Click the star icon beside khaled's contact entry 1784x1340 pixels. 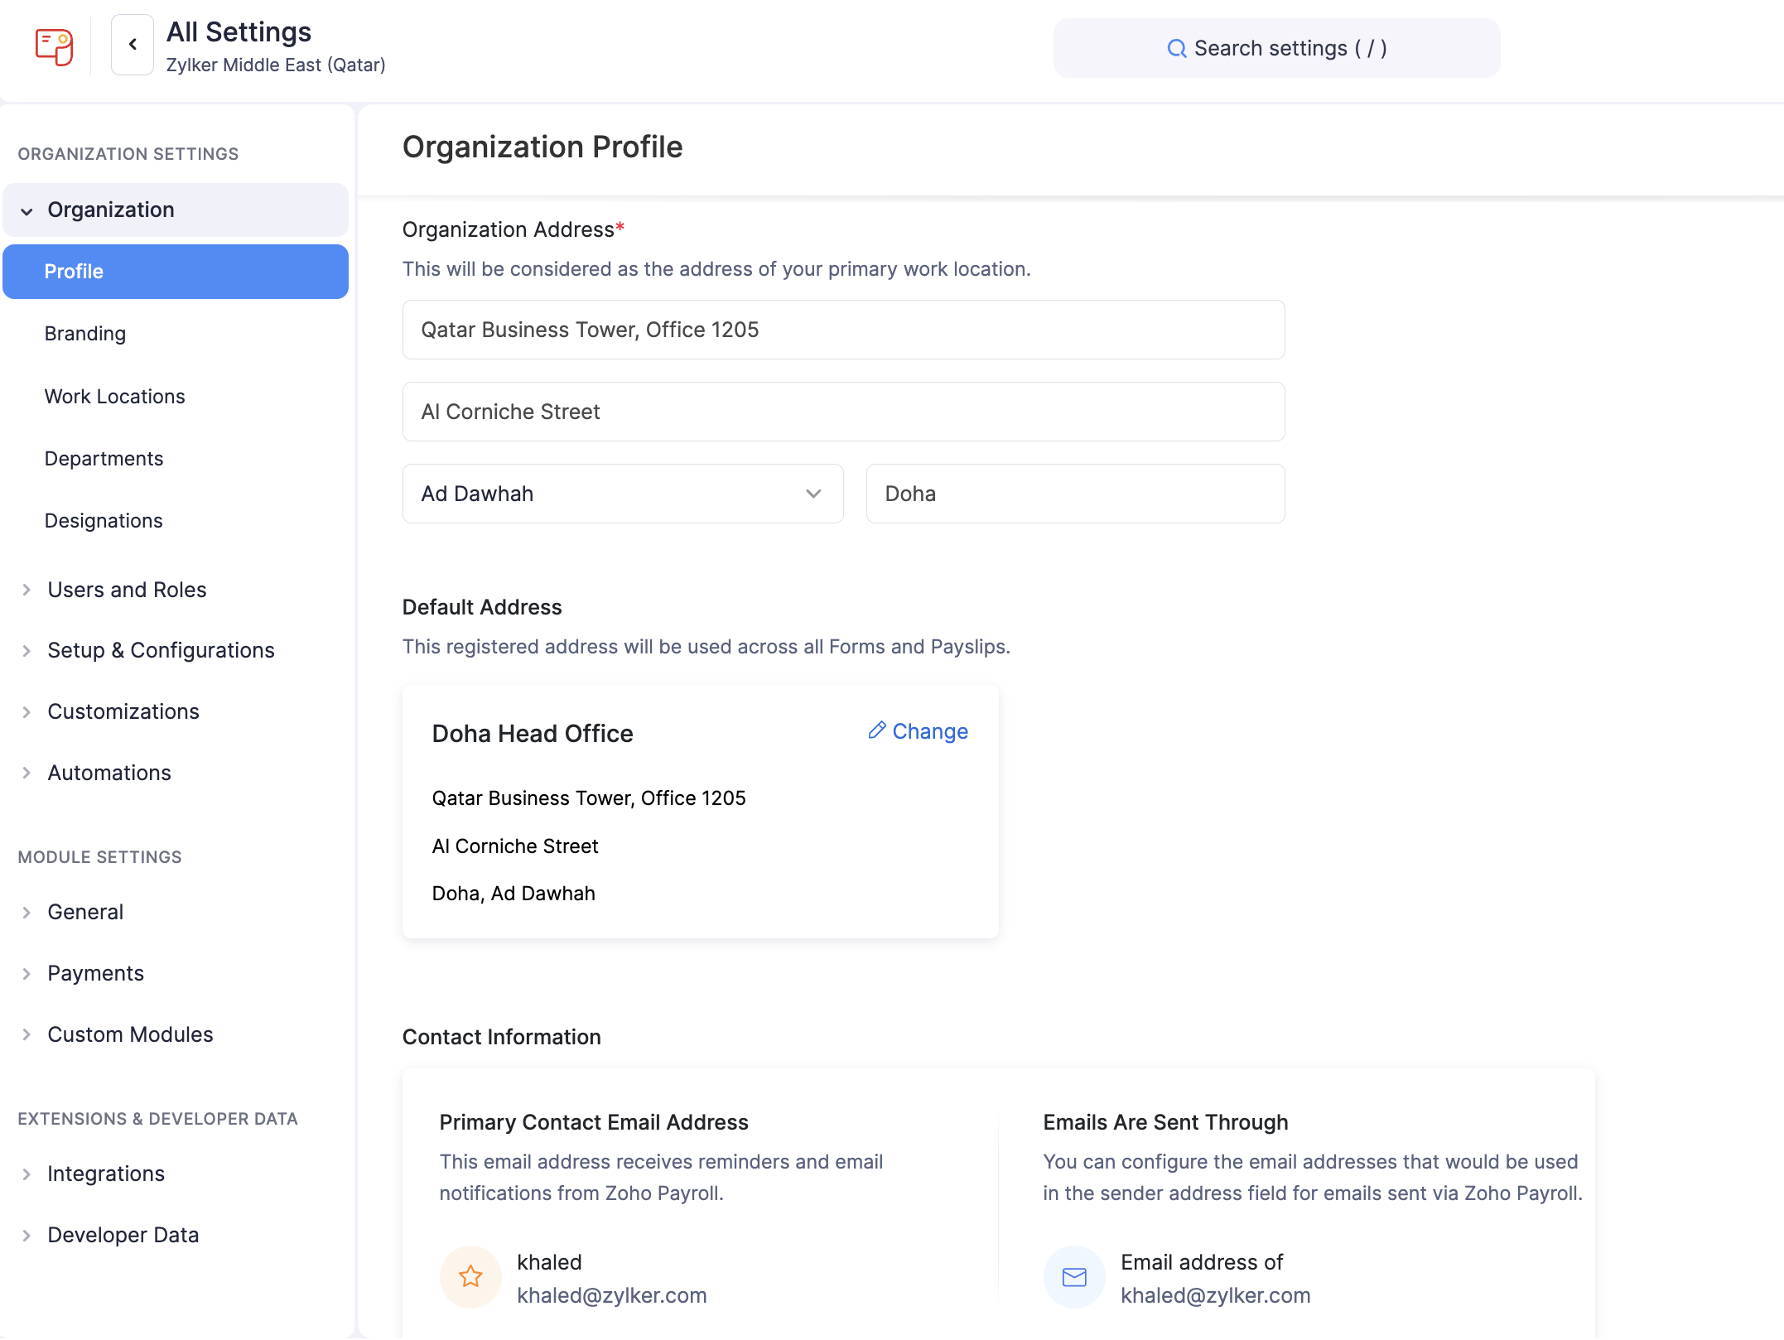(x=470, y=1276)
